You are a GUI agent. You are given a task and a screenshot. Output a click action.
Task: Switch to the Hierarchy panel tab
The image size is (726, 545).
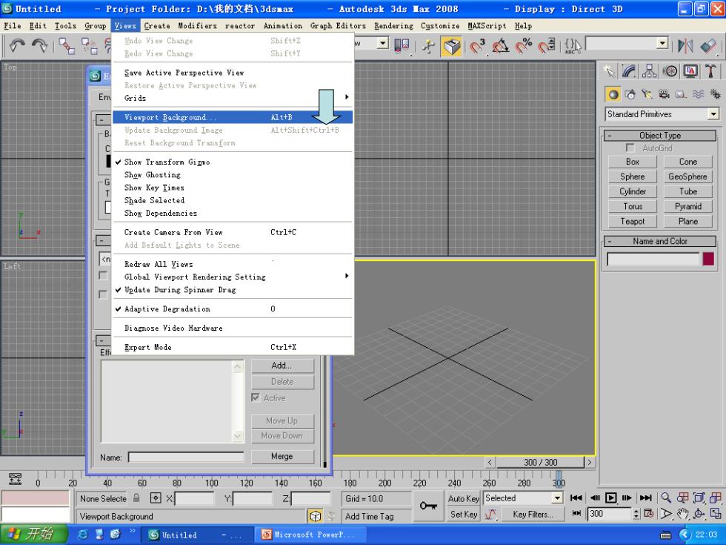[649, 71]
